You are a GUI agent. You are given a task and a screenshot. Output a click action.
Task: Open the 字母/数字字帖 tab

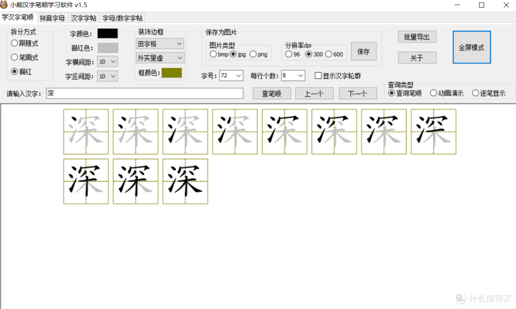(x=122, y=18)
